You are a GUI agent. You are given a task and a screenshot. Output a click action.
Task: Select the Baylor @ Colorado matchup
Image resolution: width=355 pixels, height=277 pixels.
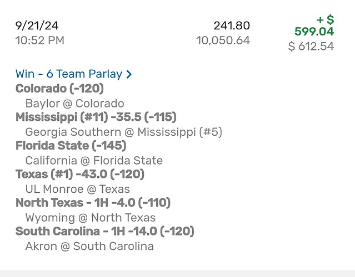[74, 103]
